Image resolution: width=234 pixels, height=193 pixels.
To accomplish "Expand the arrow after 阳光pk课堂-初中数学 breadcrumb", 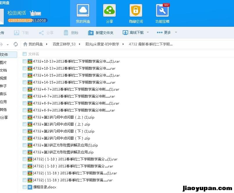I will click(123, 44).
